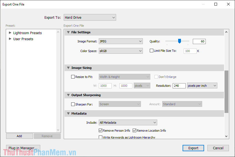Open the Image Format JPEG dropdown
Image resolution: width=235 pixels, height=157 pixels.
121,41
